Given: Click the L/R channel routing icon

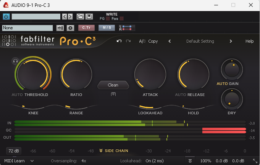Looking at the screenshot, I should tap(127, 28).
